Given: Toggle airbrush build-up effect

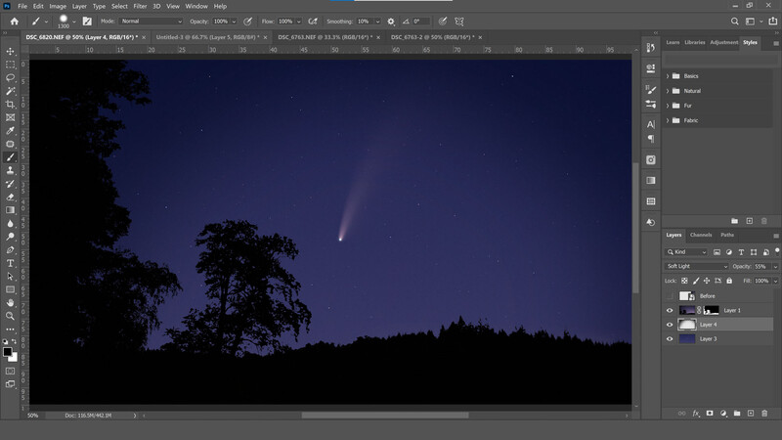Looking at the screenshot, I should click(x=313, y=22).
